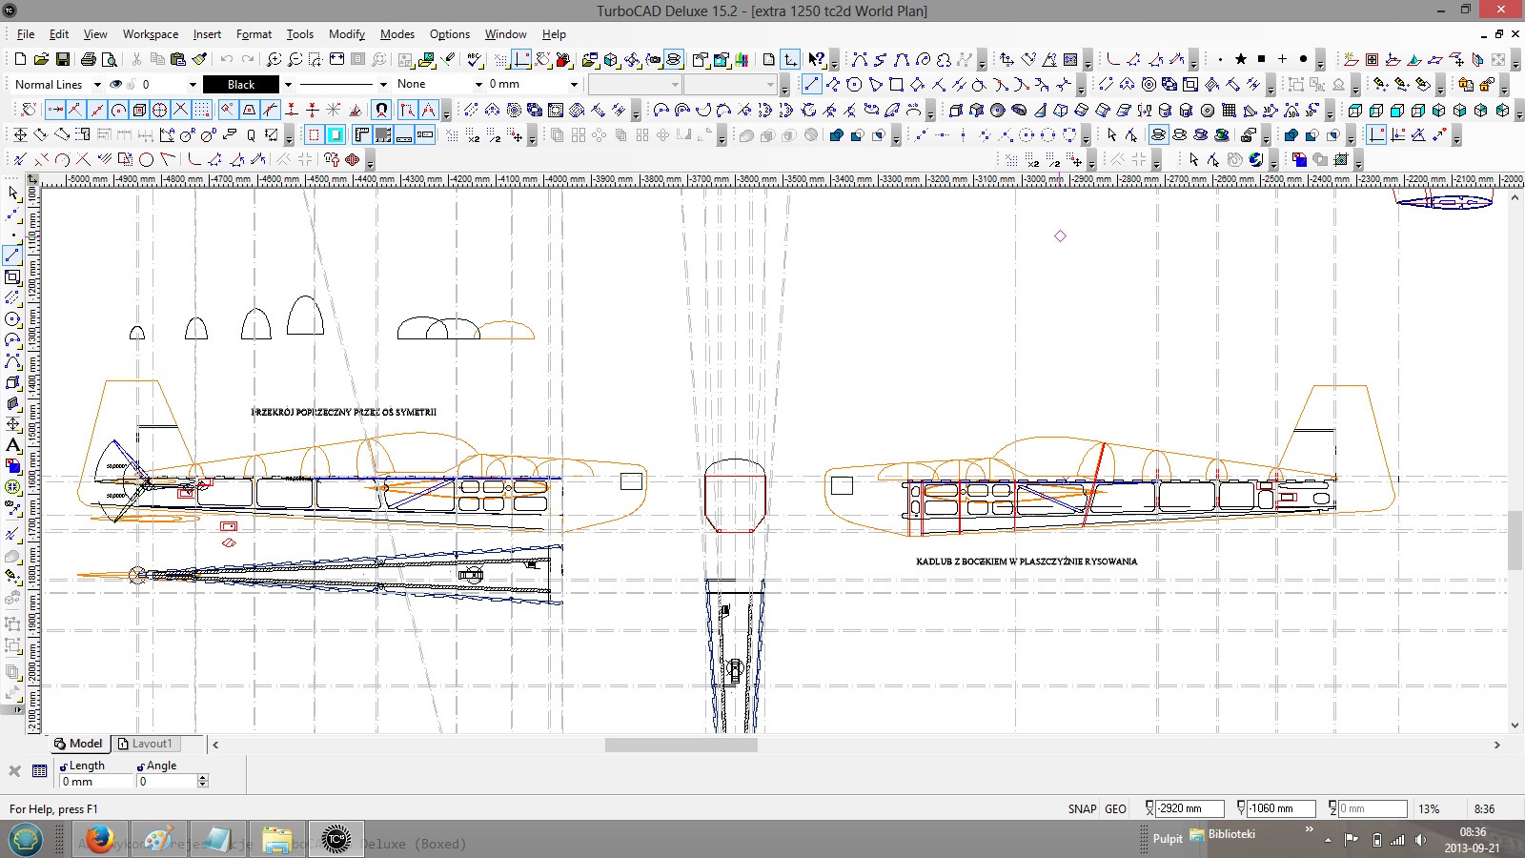1525x858 pixels.
Task: Toggle SNAP mode in status bar
Action: tap(1082, 808)
